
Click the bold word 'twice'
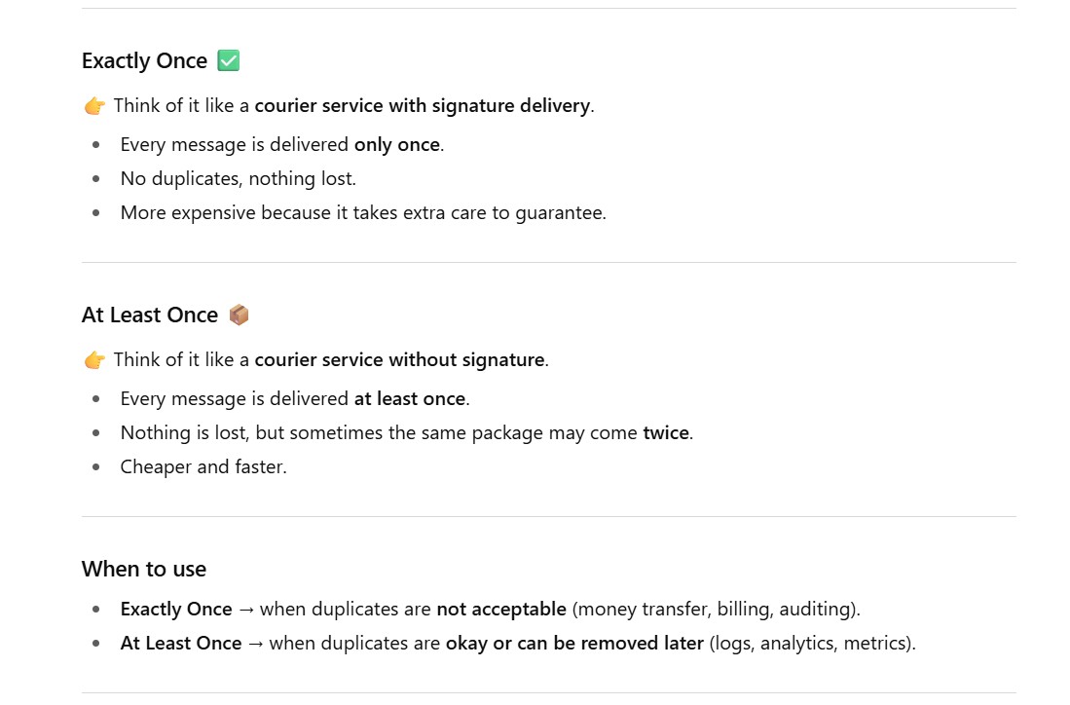click(x=666, y=433)
